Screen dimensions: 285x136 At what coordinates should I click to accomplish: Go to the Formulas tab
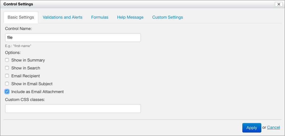(100, 17)
